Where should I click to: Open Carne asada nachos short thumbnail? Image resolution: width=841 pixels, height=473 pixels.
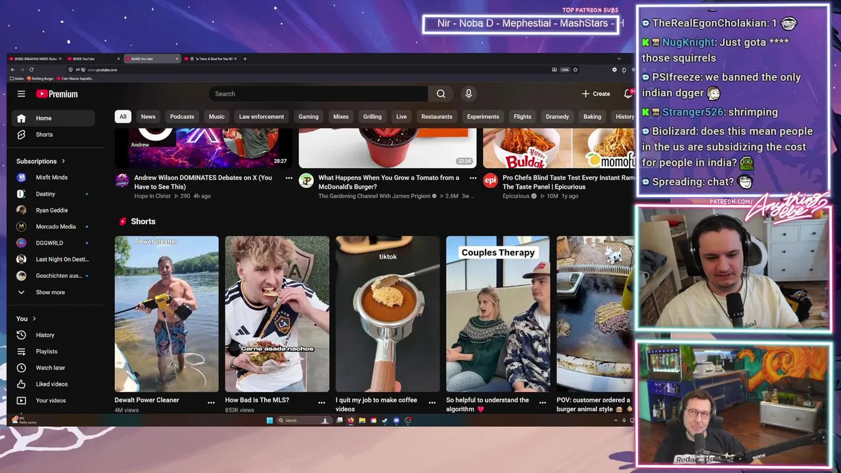coord(277,314)
